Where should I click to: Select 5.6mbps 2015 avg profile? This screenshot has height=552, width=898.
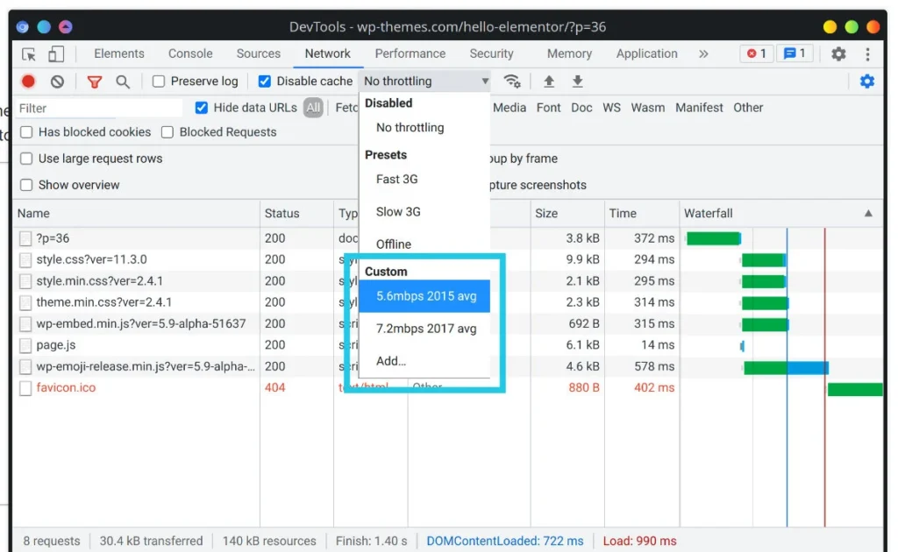coord(424,296)
